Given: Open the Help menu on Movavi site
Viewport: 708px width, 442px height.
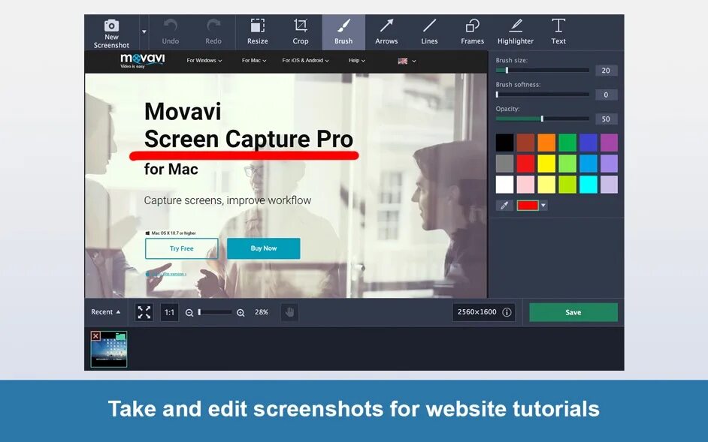Looking at the screenshot, I should (357, 61).
